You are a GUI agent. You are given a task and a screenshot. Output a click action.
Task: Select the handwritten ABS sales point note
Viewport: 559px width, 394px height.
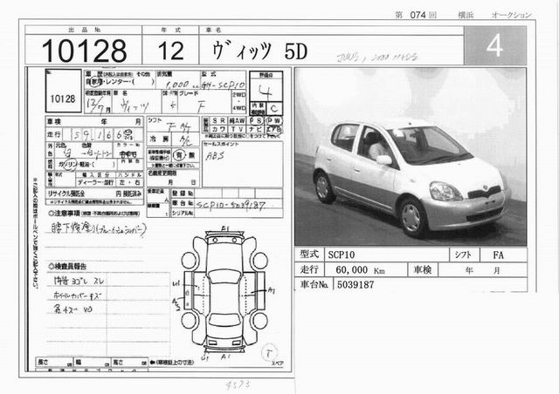tap(216, 155)
